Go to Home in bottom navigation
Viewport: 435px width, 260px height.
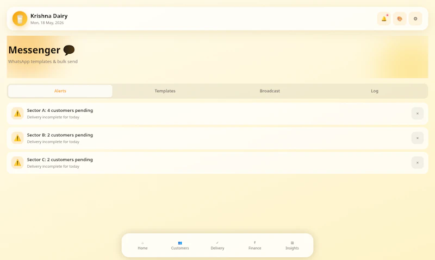click(142, 245)
